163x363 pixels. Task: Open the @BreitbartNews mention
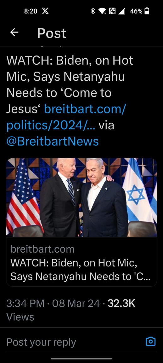[x=53, y=141]
